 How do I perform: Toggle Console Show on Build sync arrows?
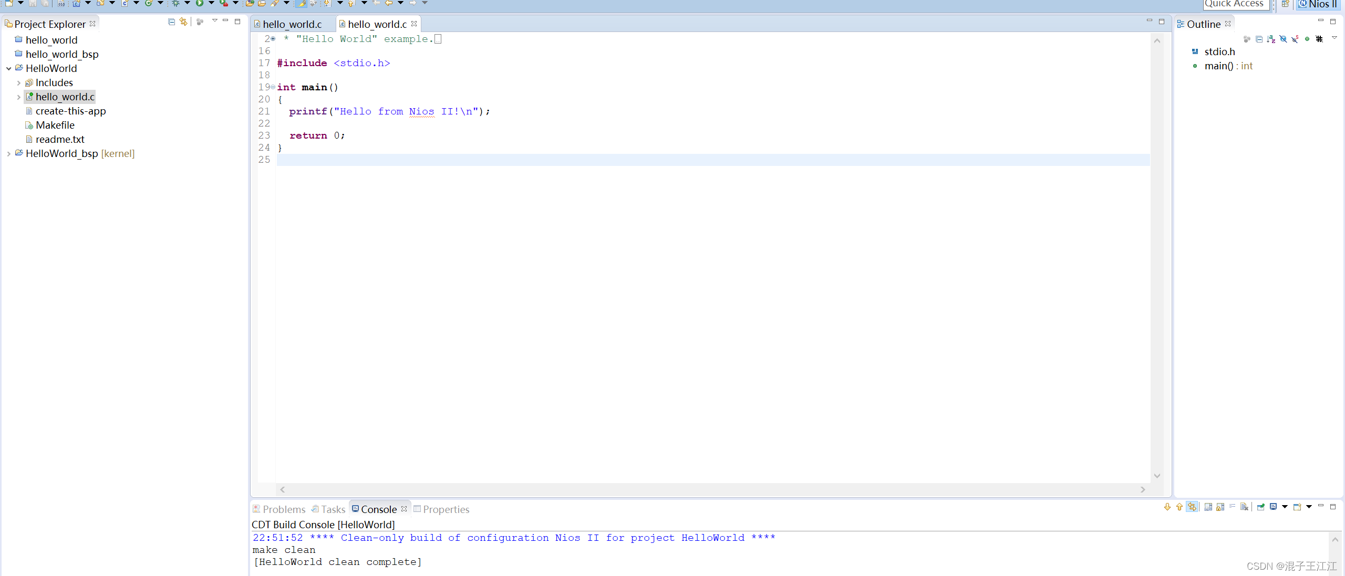[1192, 507]
